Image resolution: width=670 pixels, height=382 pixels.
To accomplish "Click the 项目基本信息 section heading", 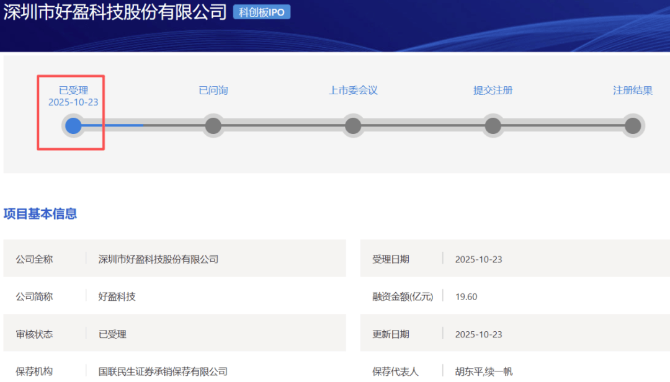I will [x=40, y=214].
